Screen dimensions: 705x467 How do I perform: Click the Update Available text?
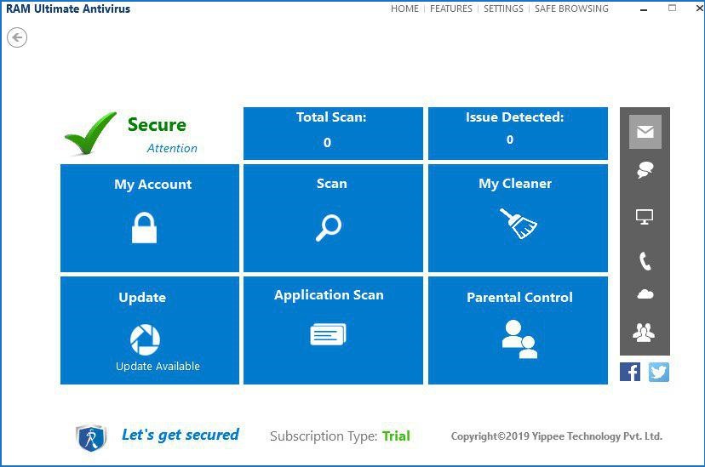[x=158, y=366]
